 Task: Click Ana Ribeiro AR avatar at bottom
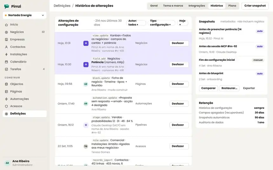[7, 163]
